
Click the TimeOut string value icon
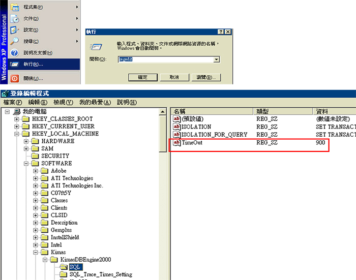tap(177, 142)
